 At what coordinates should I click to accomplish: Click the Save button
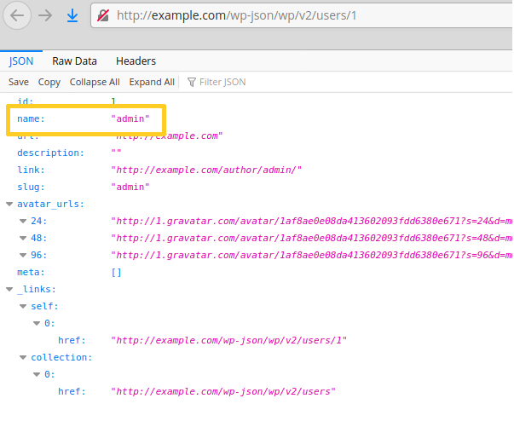[19, 82]
